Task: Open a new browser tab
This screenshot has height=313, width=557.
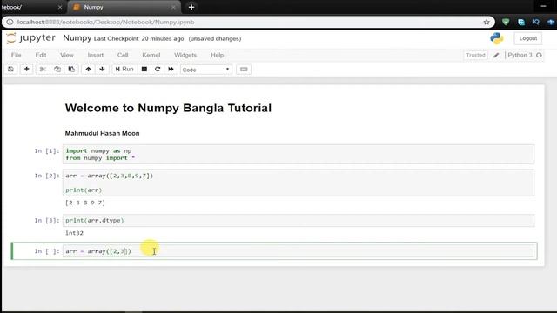Action: tap(191, 7)
